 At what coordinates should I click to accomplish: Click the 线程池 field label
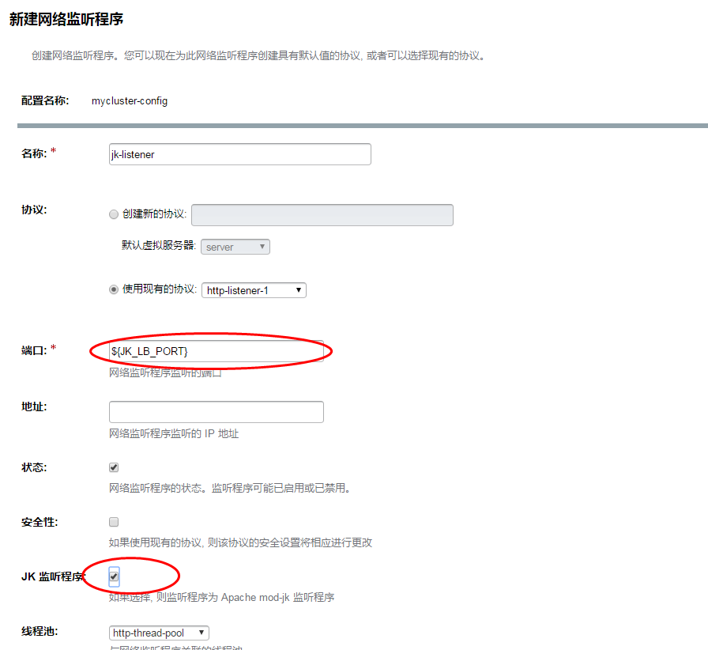pos(39,632)
